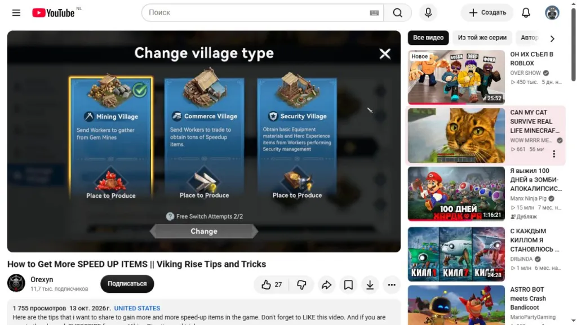Open more options for the cat video
577x325 pixels.
[x=554, y=154]
